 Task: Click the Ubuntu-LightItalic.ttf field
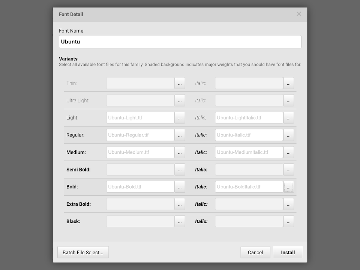click(x=249, y=118)
